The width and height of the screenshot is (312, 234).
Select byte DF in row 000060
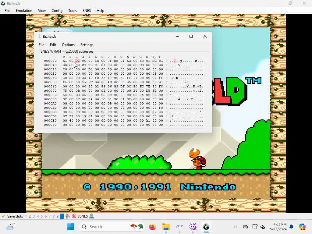pos(122,86)
